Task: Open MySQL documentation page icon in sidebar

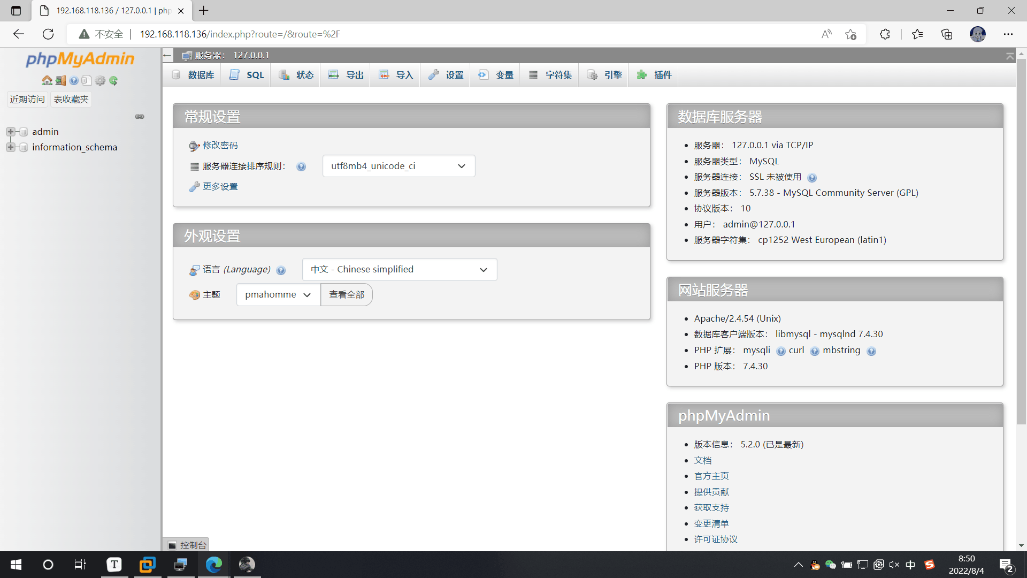Action: click(86, 80)
